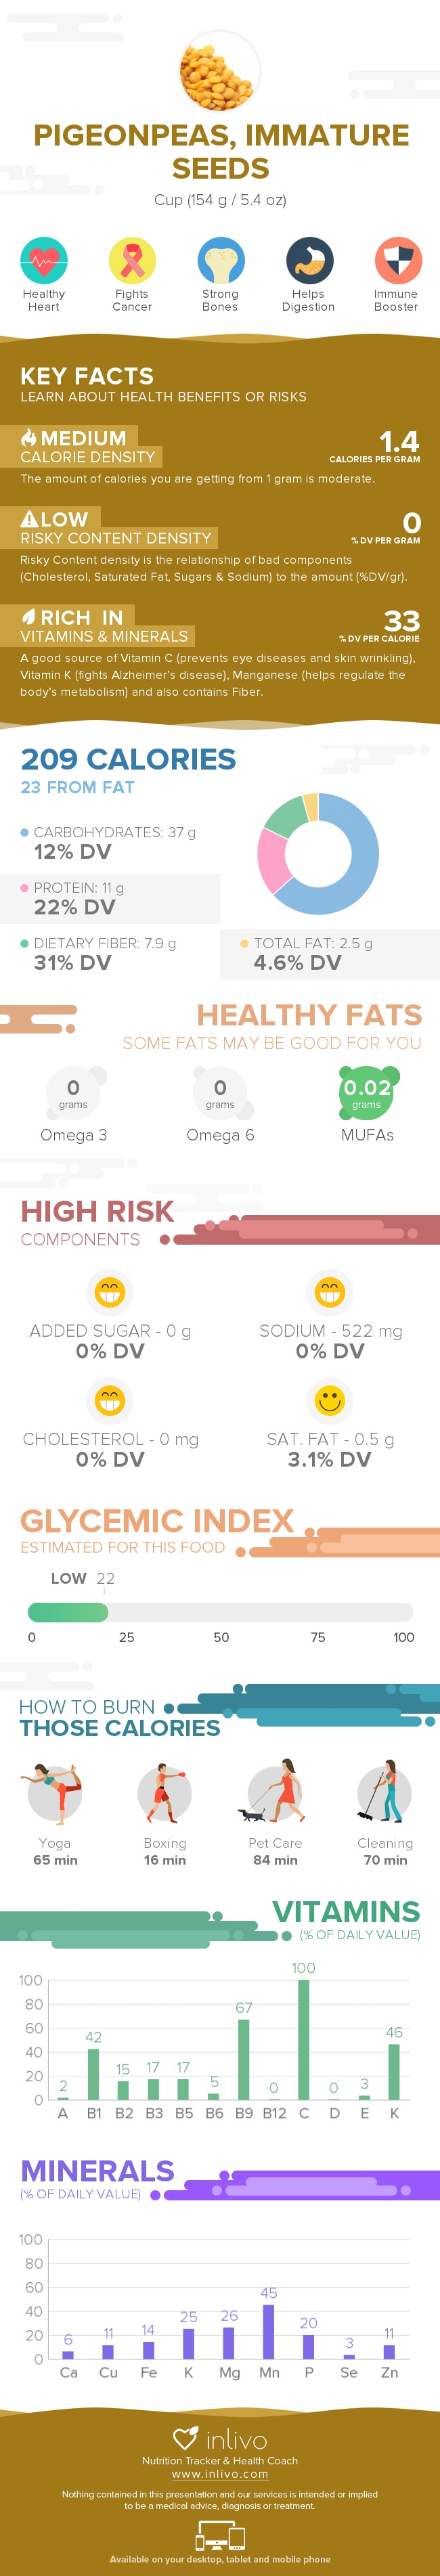Click the Strong Bones icon
Image resolution: width=440 pixels, height=2576 pixels.
coord(220,262)
